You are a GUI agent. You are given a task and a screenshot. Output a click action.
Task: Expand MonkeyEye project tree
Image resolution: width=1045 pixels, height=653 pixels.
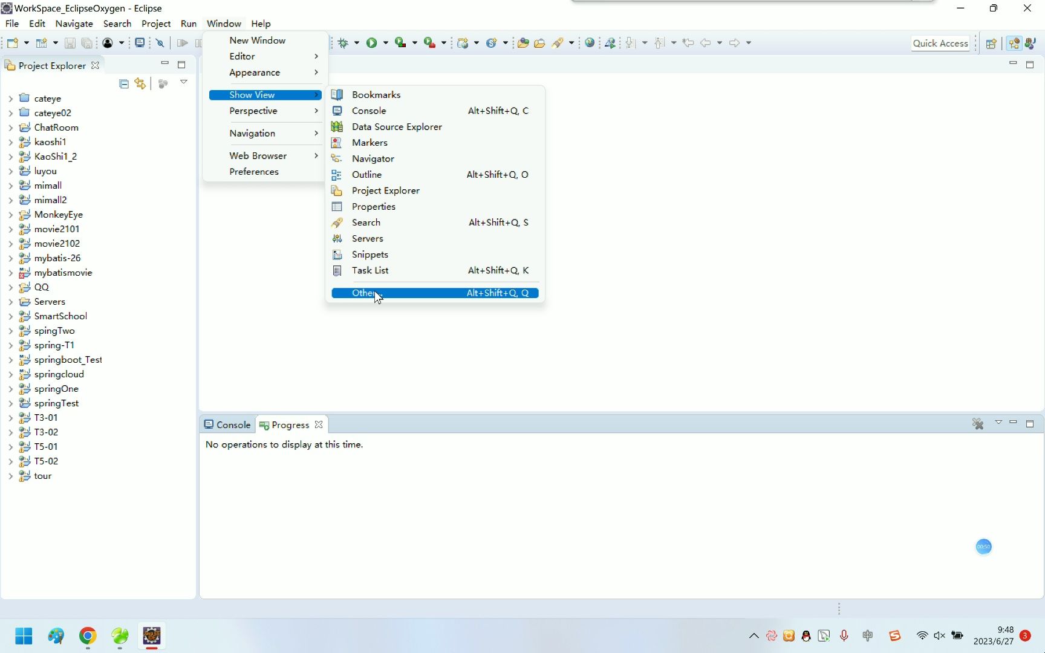10,215
